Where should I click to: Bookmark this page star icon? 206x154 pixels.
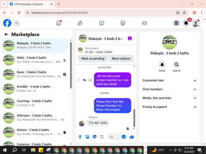pyautogui.click(x=184, y=13)
